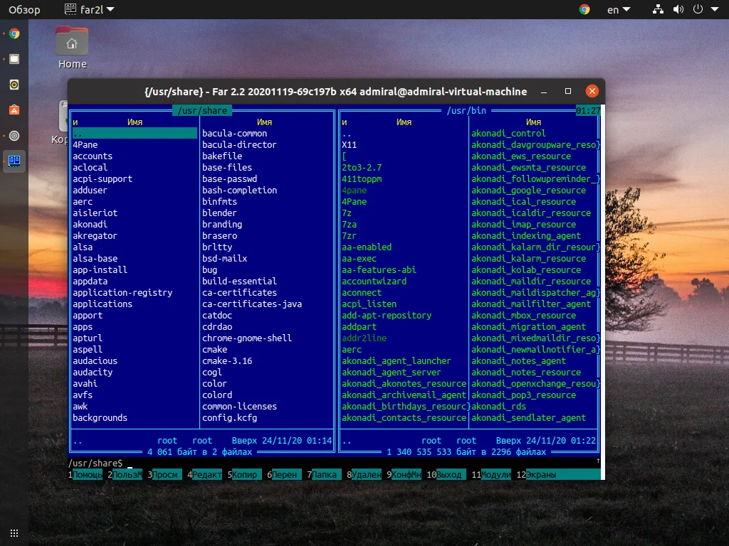Image resolution: width=729 pixels, height=546 pixels.
Task: Click the 10Выход exit button
Action: tap(444, 473)
